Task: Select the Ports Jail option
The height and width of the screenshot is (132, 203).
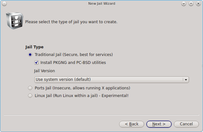Action: point(30,88)
